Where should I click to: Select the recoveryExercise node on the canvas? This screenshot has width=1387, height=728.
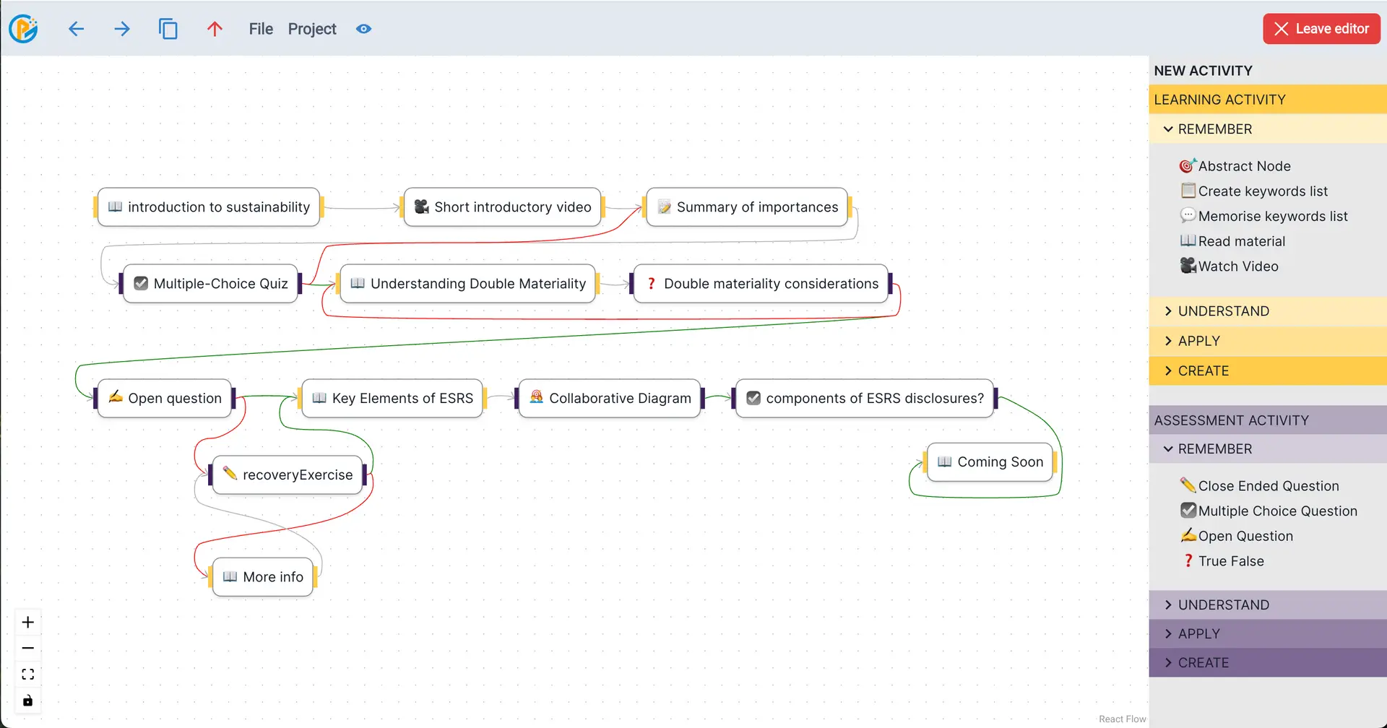coord(288,474)
